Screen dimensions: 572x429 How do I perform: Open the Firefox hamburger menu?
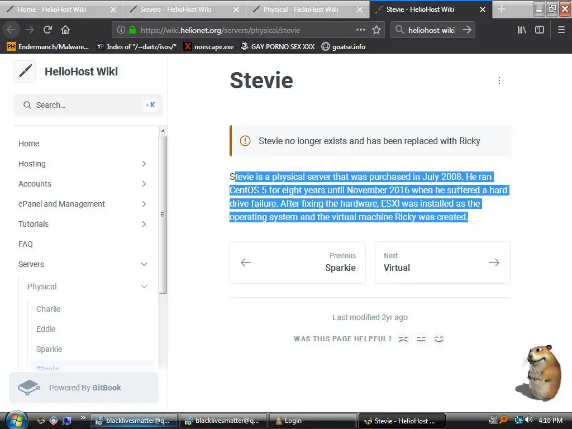[x=561, y=30]
